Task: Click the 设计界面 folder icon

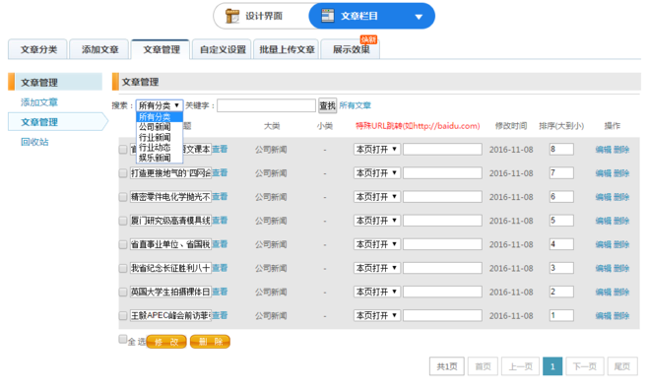Action: 232,16
